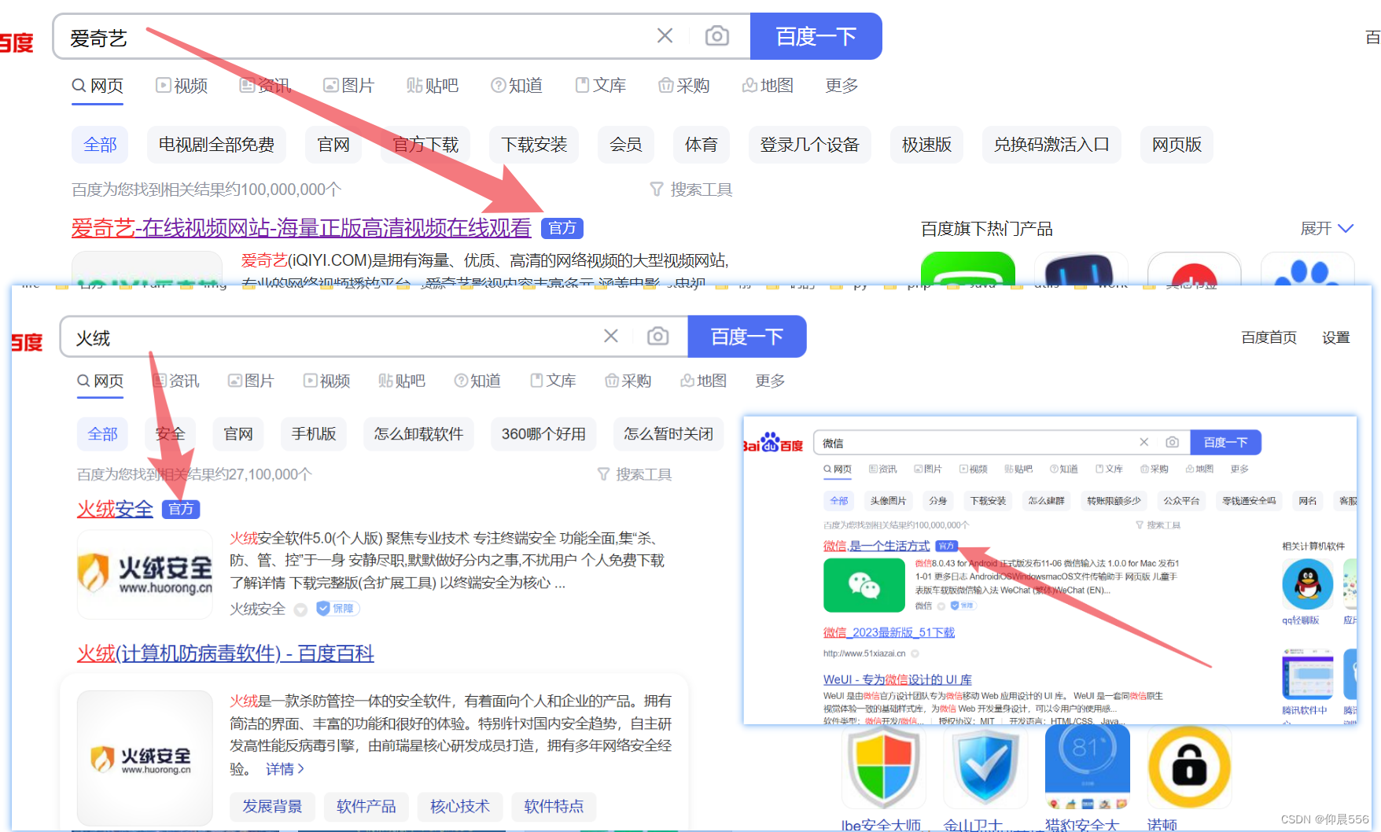
Task: Open WeUI 专为微信设计的 UI 库 link
Action: click(897, 679)
